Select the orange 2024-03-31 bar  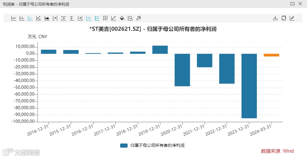pos(271,55)
